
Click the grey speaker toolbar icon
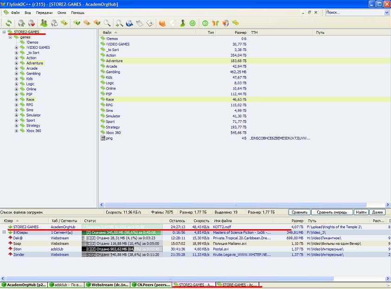[x=225, y=23]
